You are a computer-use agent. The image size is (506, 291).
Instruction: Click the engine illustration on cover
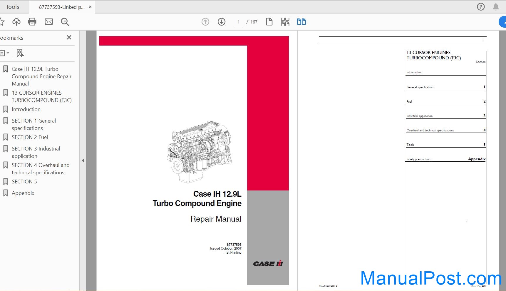pyautogui.click(x=200, y=151)
